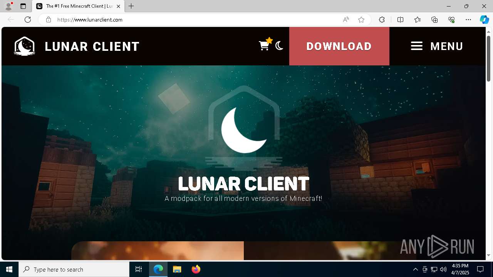This screenshot has height=277, width=493.
Task: Open the Extensions puzzle icon
Action: tap(382, 20)
